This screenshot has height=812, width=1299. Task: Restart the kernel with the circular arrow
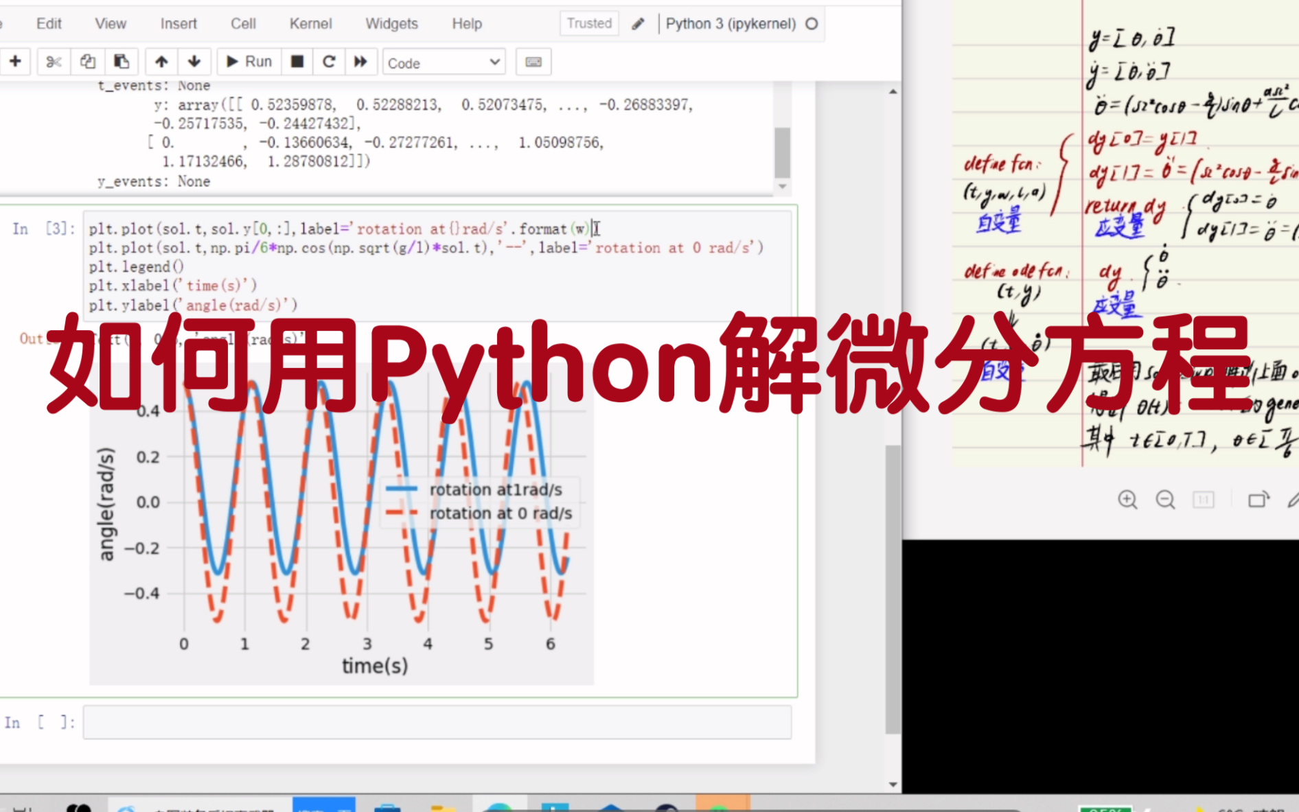click(329, 62)
